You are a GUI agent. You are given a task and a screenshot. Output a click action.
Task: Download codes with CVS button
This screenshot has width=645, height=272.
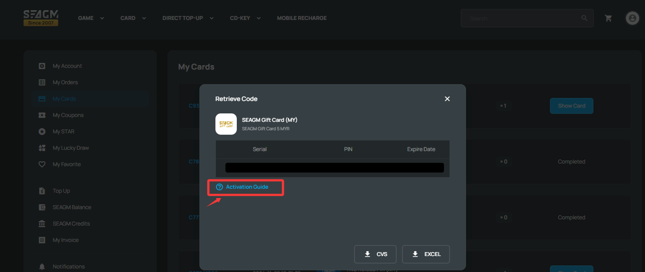(x=375, y=254)
